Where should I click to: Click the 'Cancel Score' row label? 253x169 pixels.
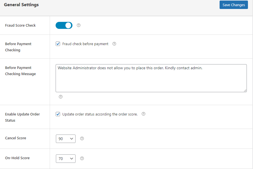point(15,138)
